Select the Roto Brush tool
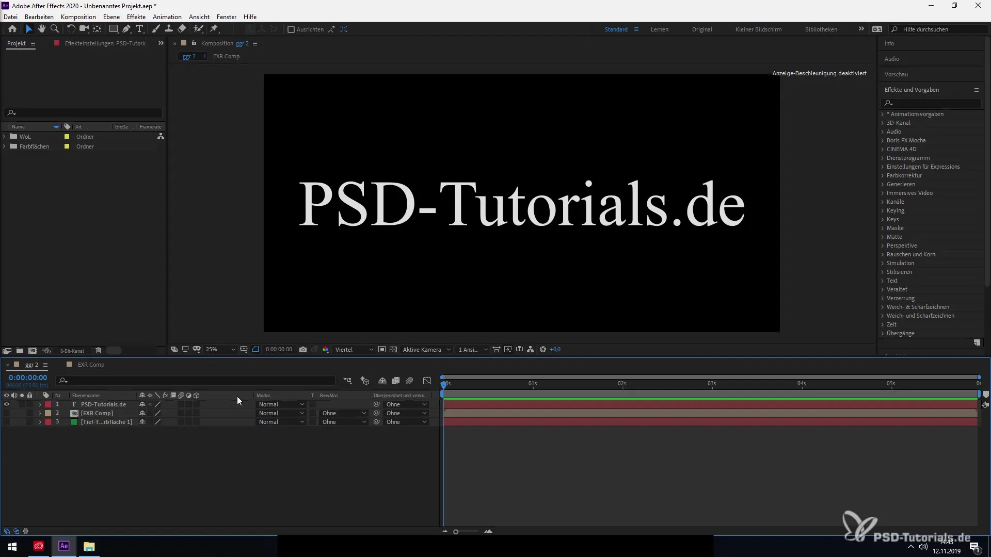The image size is (991, 557). pos(198,29)
